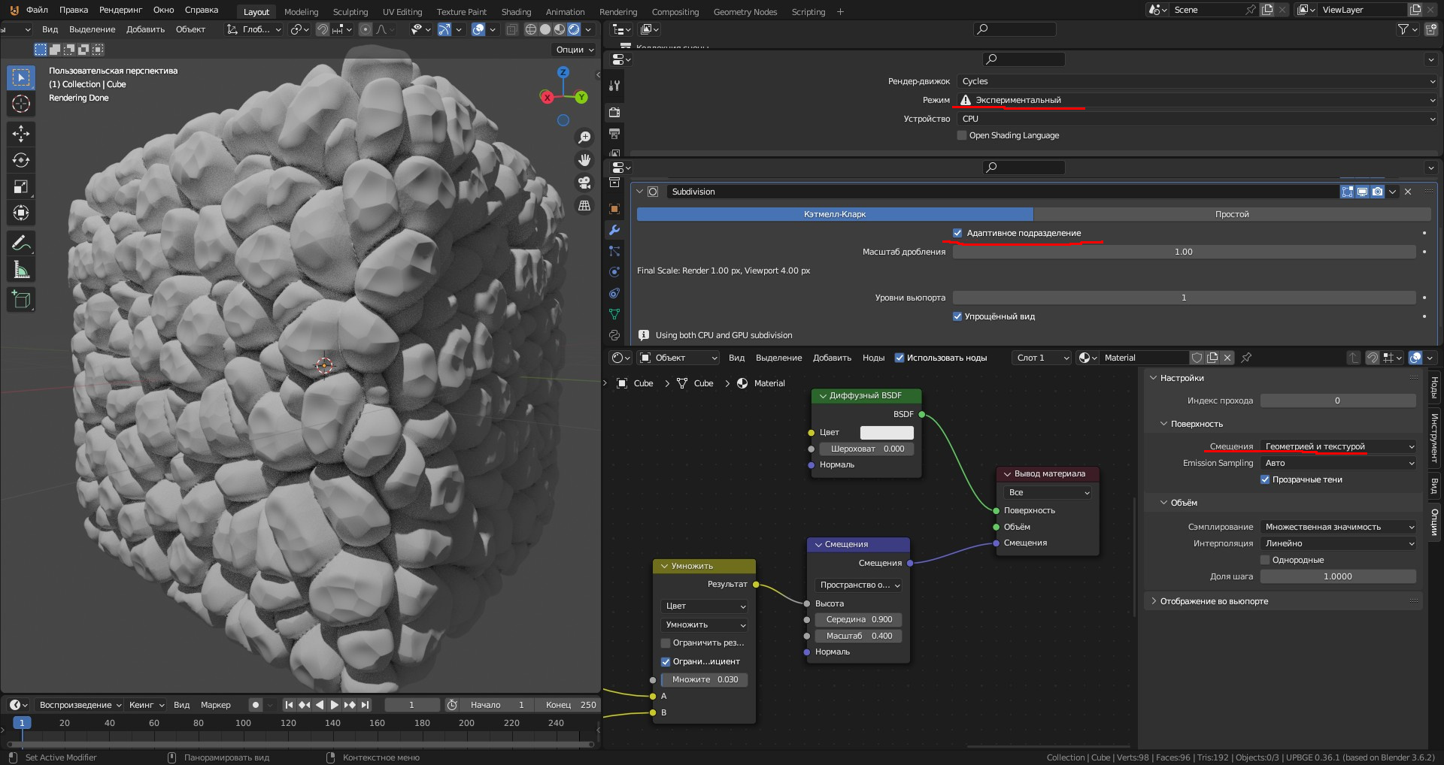Uncheck Прозрачные тени option

(1265, 479)
